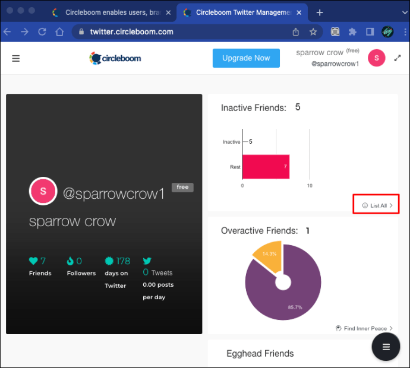Viewport: 410px width, 368px height.
Task: Open the tab search dropdown arrow
Action: tap(405, 12)
